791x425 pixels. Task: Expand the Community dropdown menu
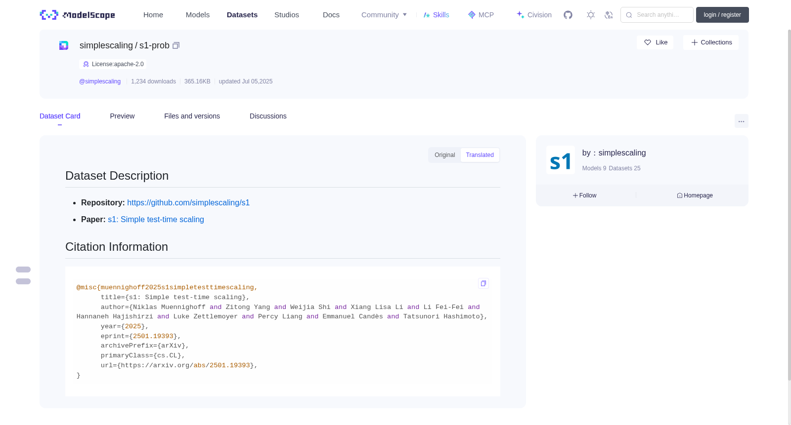384,15
